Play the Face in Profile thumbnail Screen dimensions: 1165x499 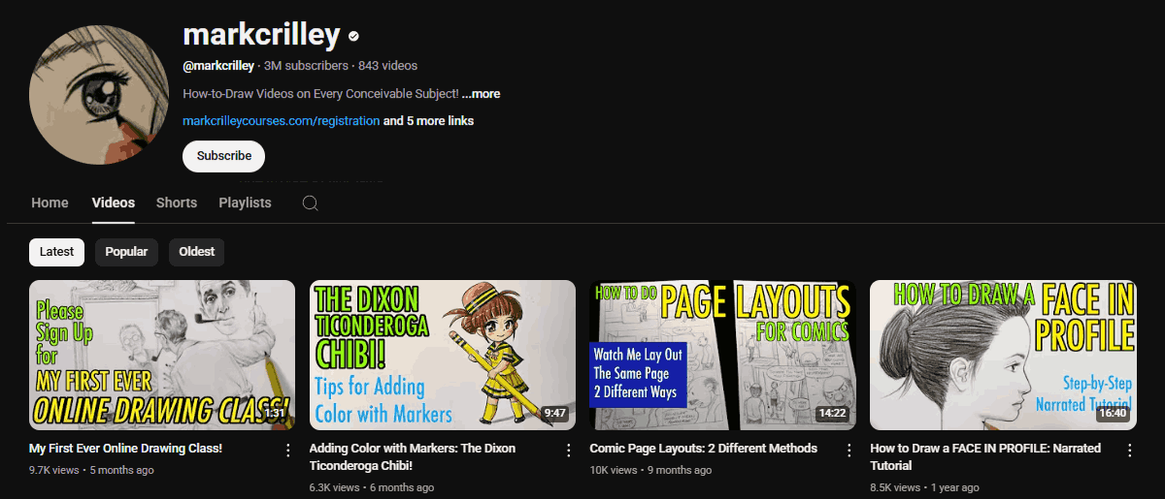click(1003, 355)
